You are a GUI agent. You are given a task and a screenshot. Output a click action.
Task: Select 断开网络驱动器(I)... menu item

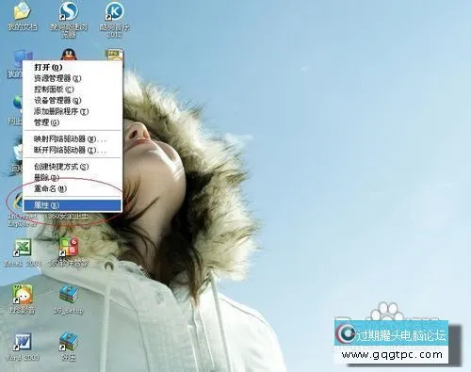click(73, 150)
